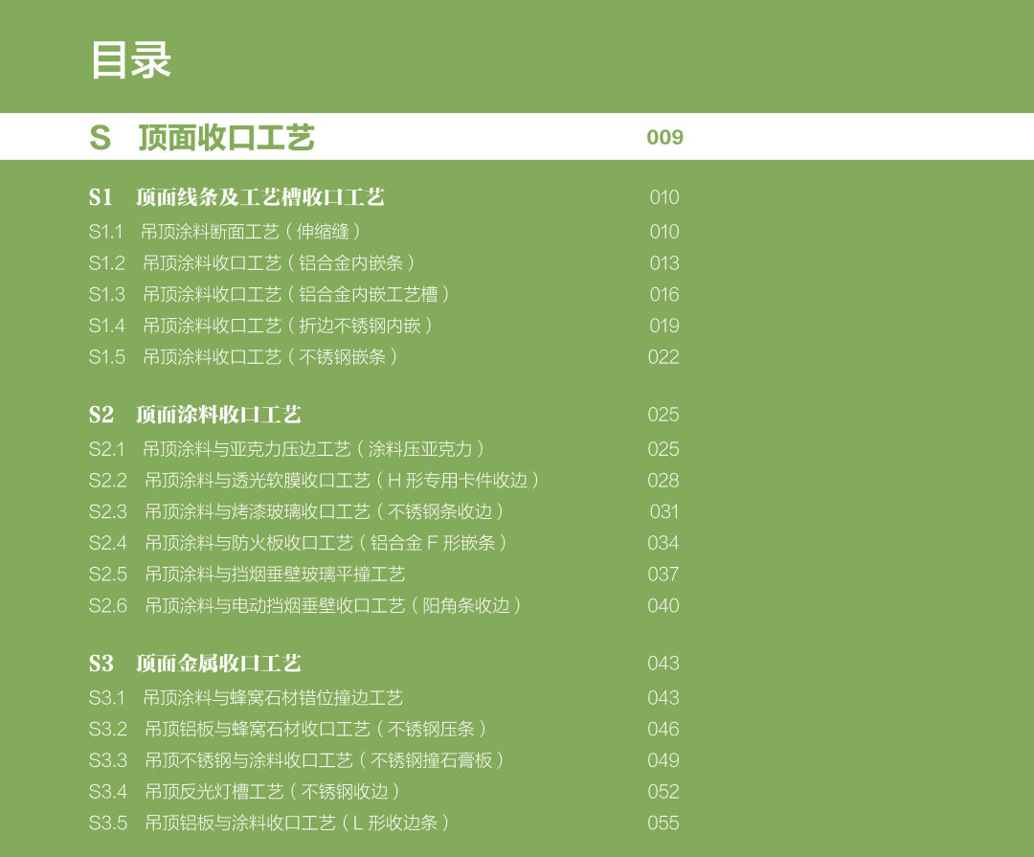The image size is (1034, 857).
Task: Select entry S1.5 不锈钢嵌条
Action: click(244, 357)
